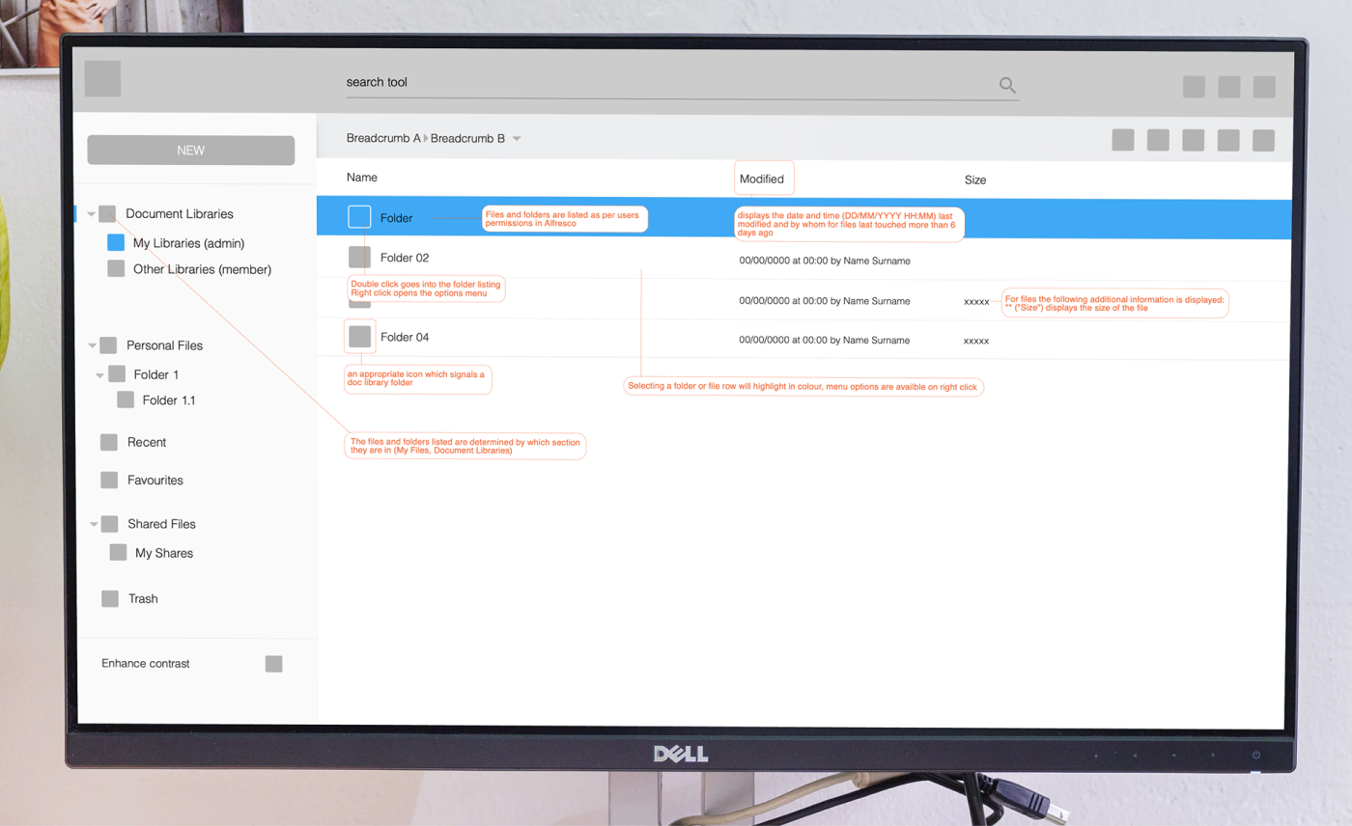Sort by the Name column header

click(x=362, y=178)
